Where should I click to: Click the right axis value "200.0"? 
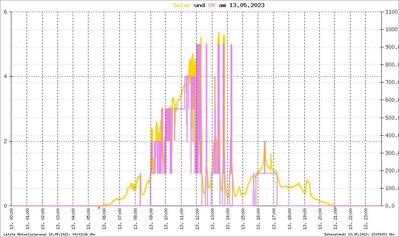click(x=392, y=171)
